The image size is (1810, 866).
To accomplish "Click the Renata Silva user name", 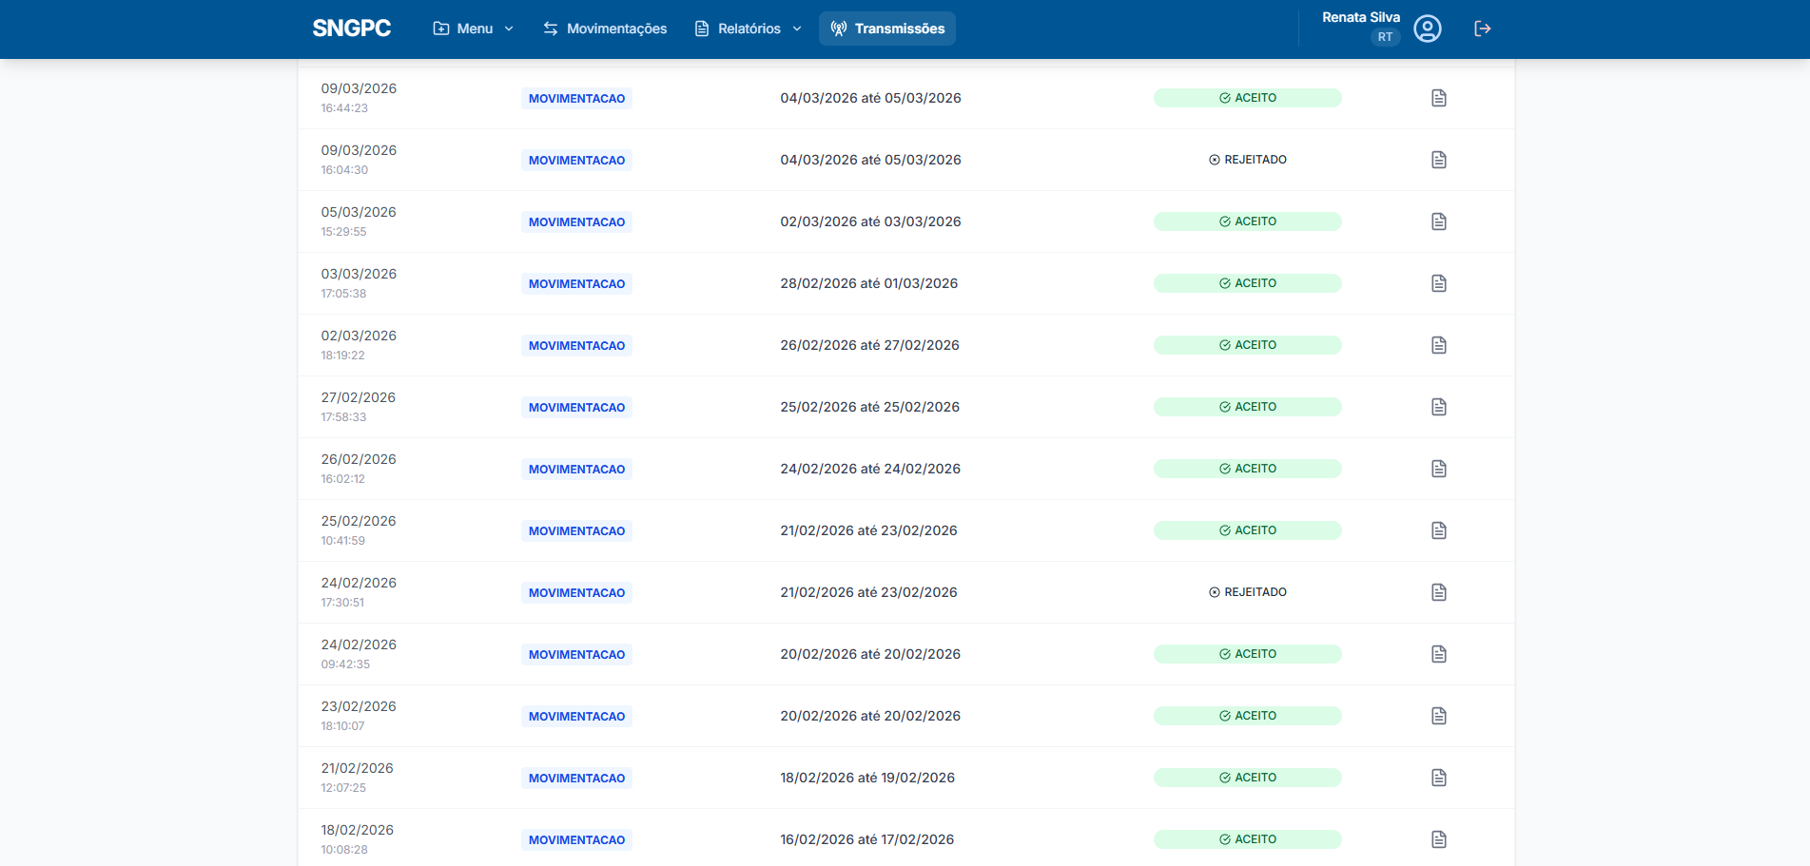I will coord(1360,17).
